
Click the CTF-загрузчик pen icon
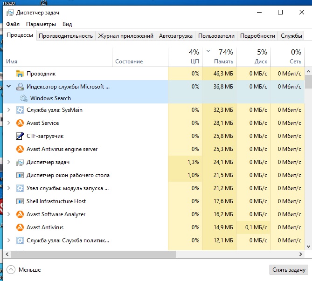click(x=20, y=136)
